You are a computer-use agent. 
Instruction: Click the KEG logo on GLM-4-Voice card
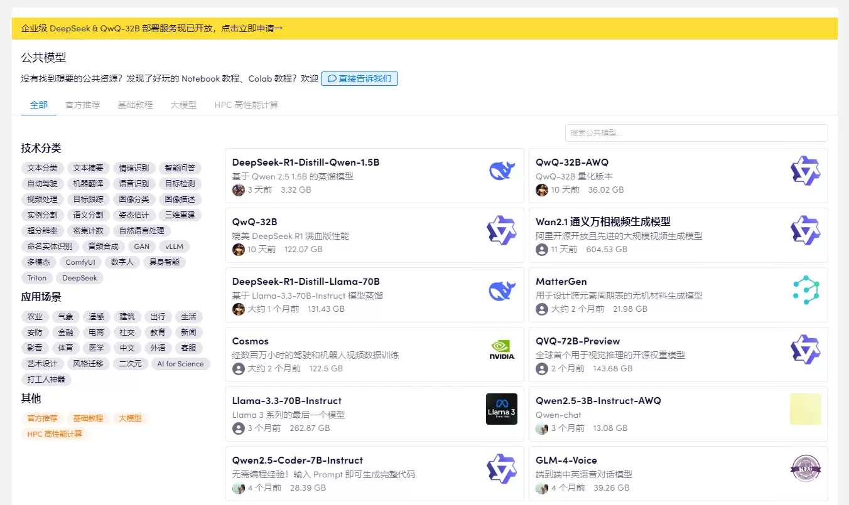806,469
